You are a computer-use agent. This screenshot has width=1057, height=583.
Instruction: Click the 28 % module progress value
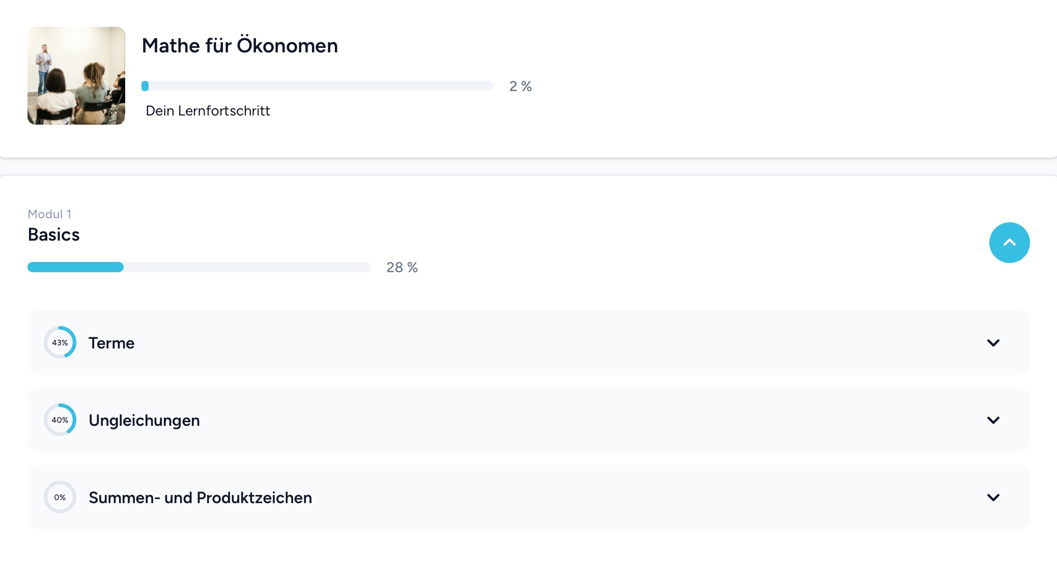coord(402,268)
